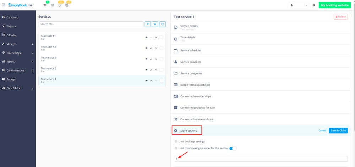Go to Dashboard in the sidebar

[x=12, y=17]
